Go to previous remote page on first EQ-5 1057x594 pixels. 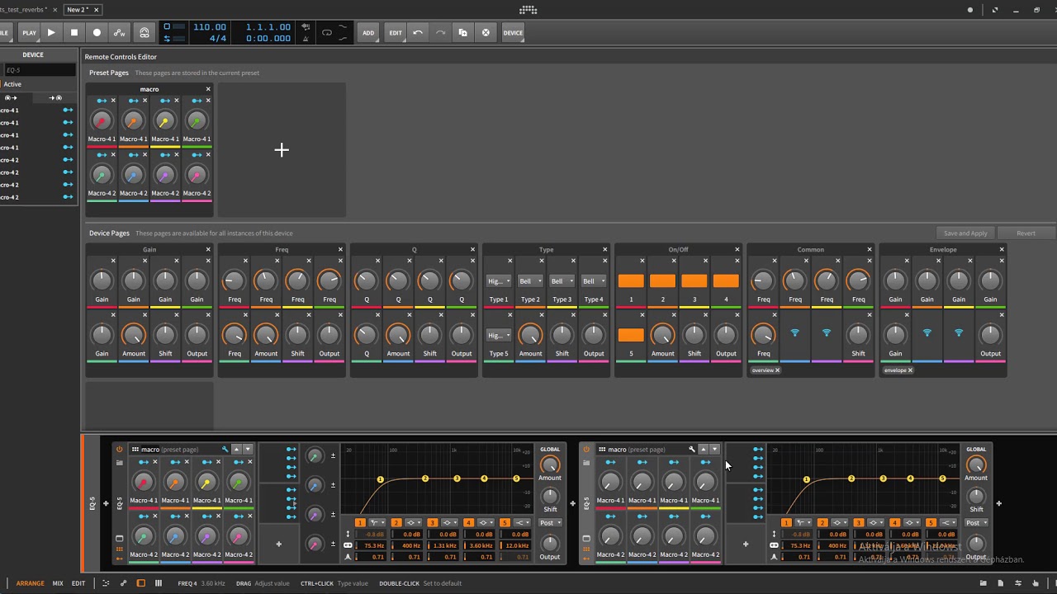(x=236, y=450)
